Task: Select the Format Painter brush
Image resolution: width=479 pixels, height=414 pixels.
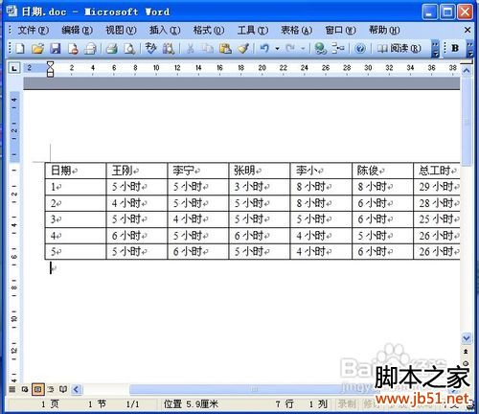Action: [243, 49]
